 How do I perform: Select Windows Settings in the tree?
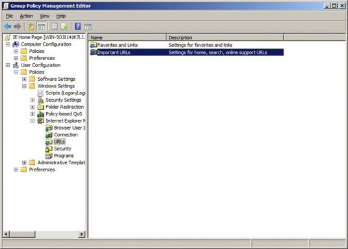pos(56,86)
